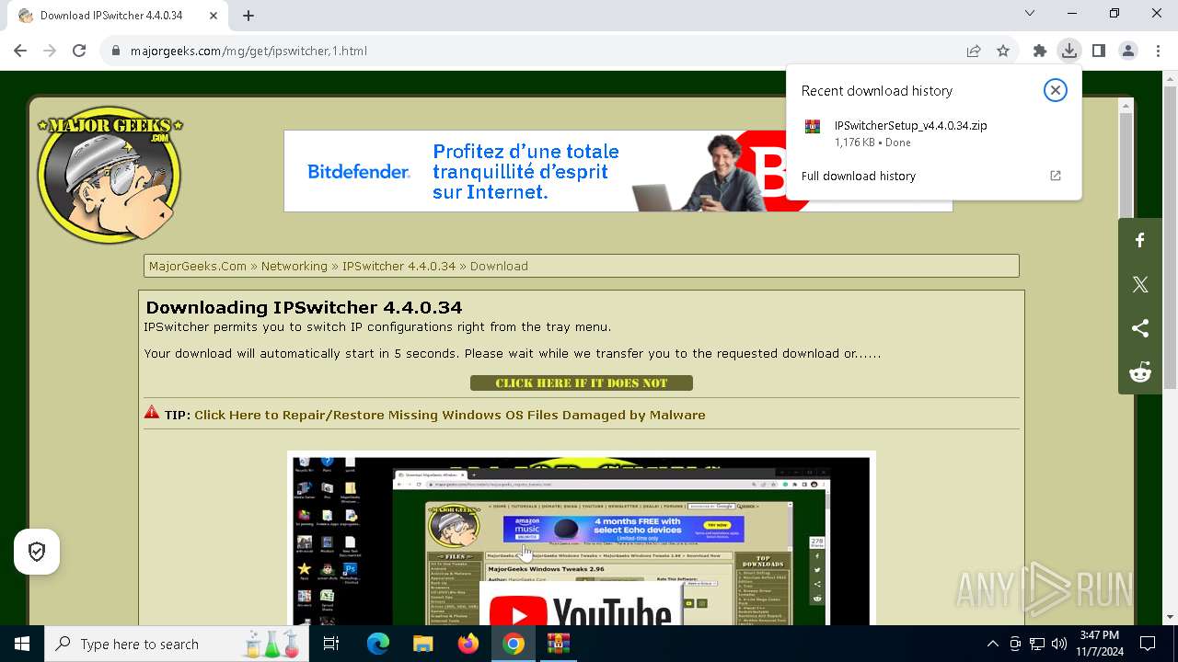Screen dimensions: 1178x662
Task: Close the Download IPSwitcher tab
Action: [214, 16]
